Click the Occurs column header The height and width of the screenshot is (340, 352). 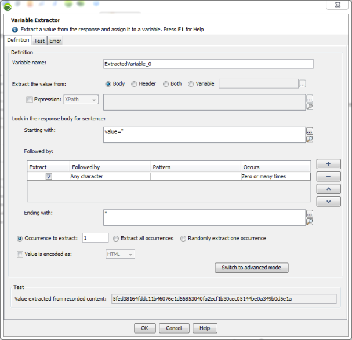[275, 167]
